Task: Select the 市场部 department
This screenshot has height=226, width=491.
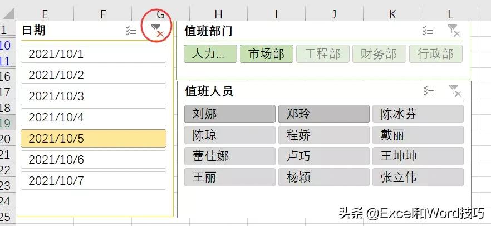Action: click(x=267, y=54)
